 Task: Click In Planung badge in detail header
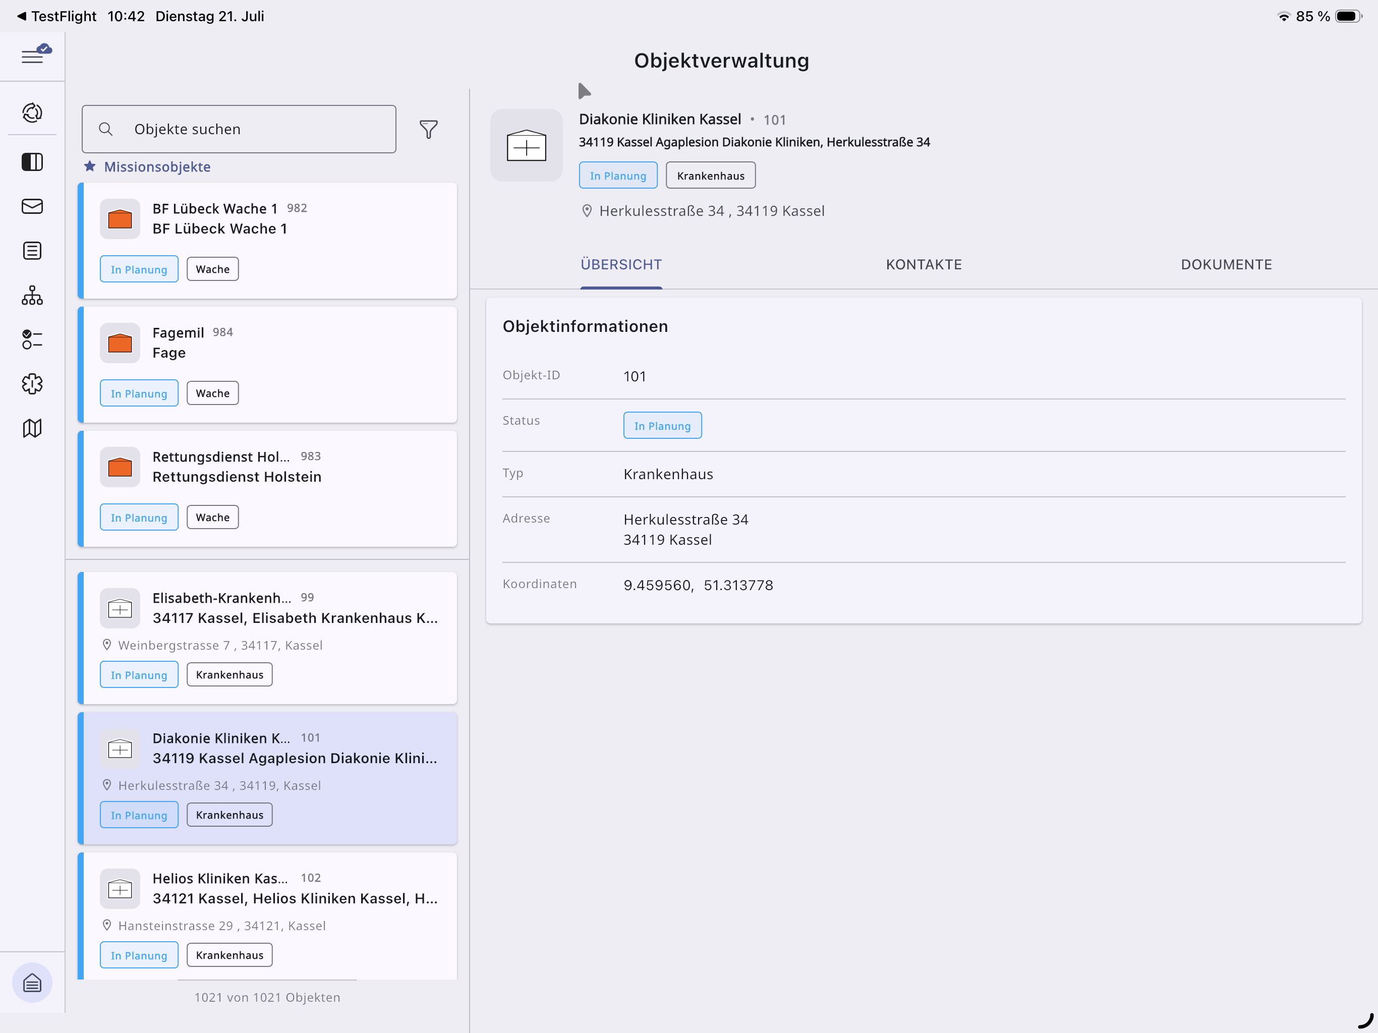click(618, 175)
